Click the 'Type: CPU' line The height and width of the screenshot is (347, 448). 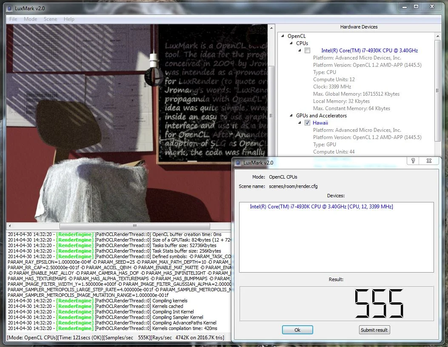click(x=325, y=72)
